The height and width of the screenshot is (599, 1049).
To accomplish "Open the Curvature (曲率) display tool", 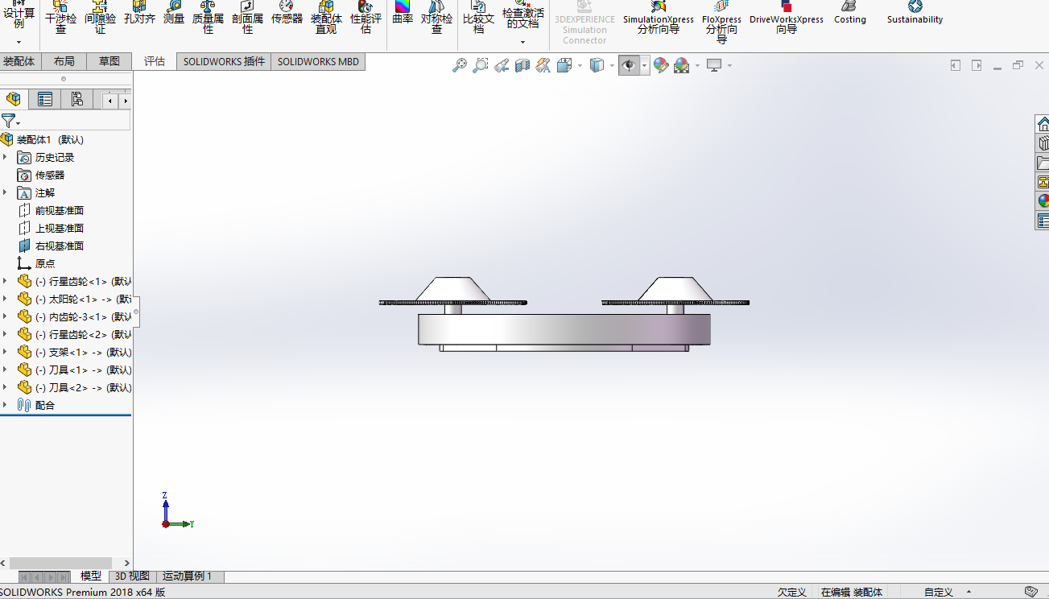I will tap(403, 13).
